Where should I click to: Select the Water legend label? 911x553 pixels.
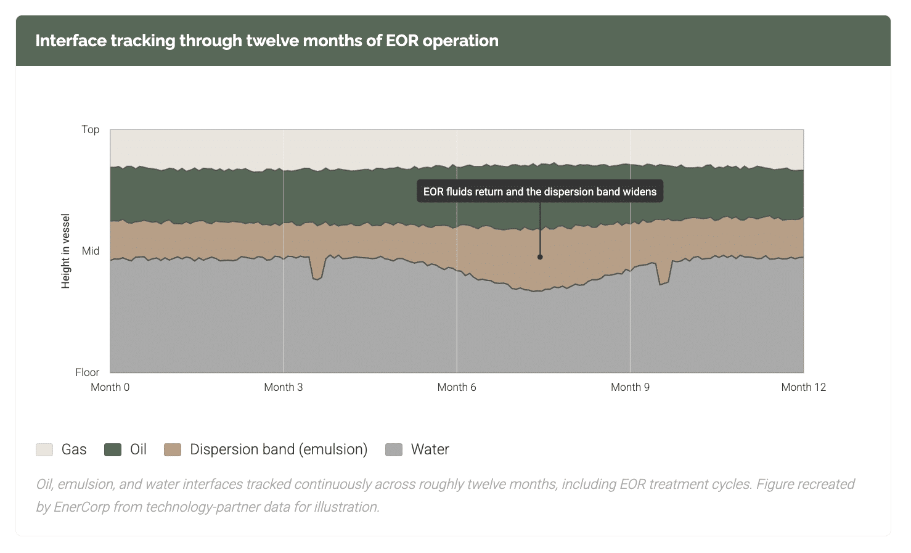[x=430, y=449]
